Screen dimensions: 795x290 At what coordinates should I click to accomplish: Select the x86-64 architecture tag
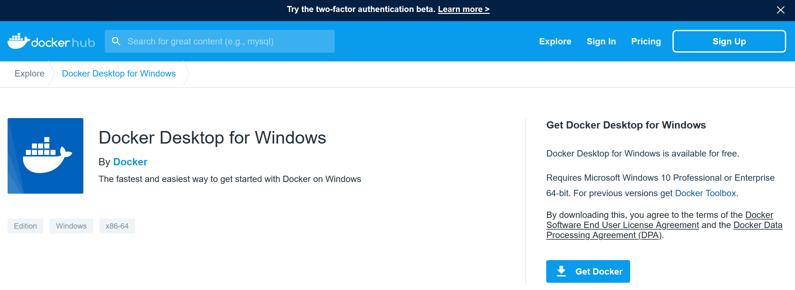coord(117,226)
